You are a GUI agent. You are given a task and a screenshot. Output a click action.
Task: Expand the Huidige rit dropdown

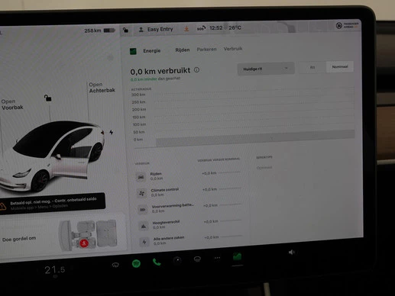click(x=266, y=69)
